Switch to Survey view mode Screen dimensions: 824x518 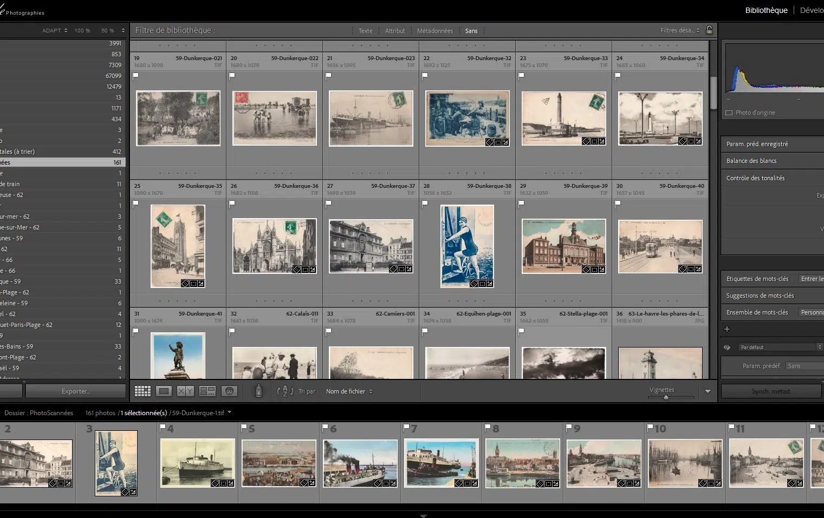click(x=207, y=391)
